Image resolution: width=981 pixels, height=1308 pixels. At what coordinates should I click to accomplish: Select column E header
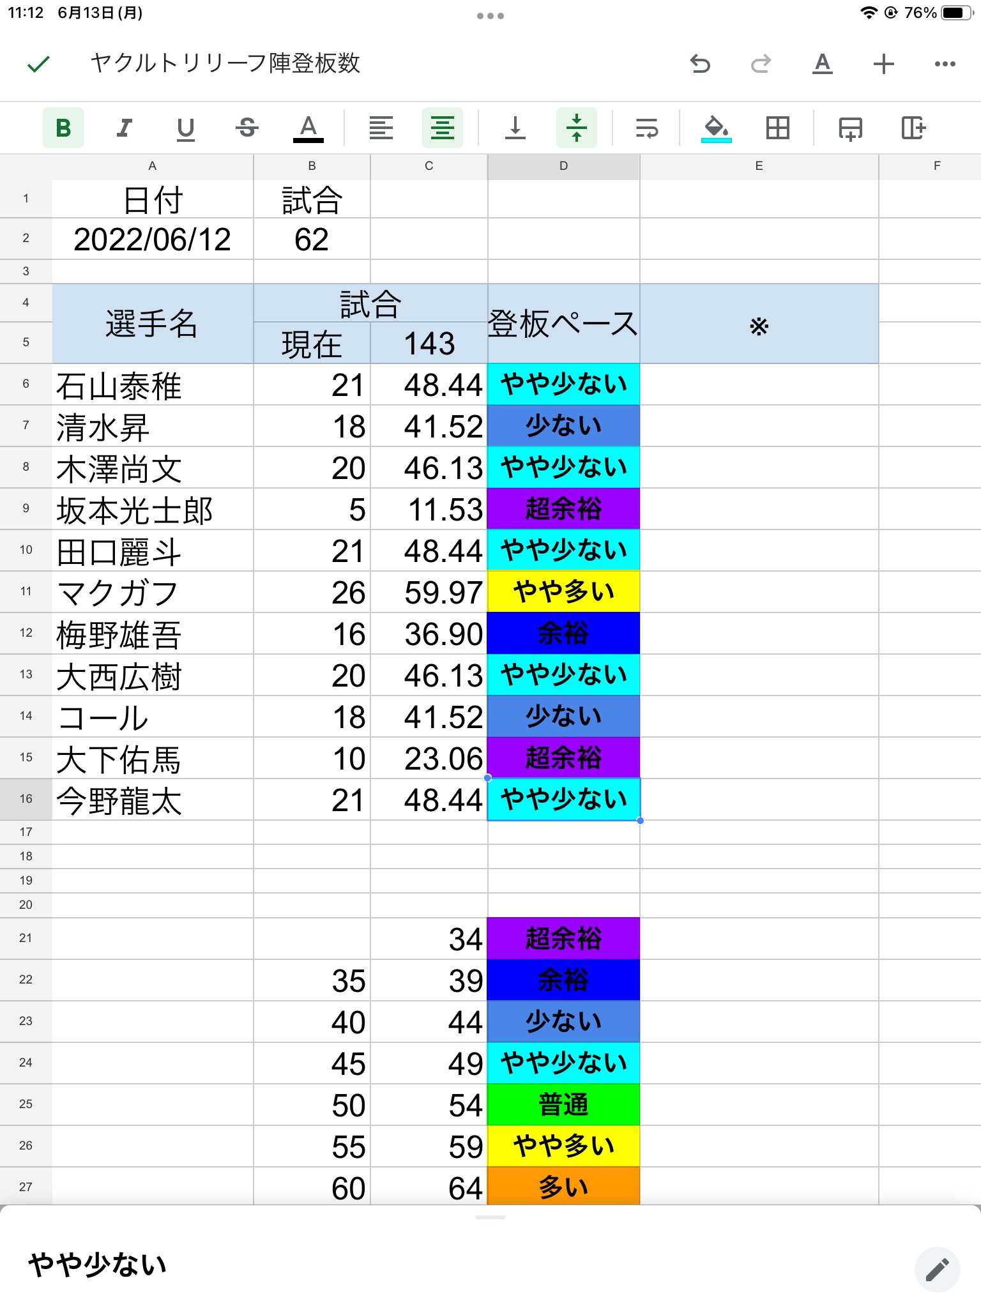tap(759, 166)
